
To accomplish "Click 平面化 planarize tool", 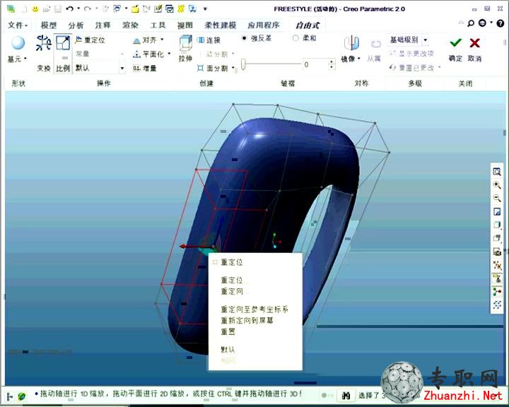I will pyautogui.click(x=148, y=54).
